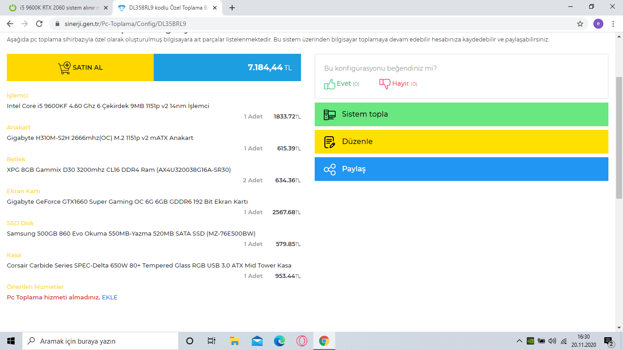Viewport: 623px width, 350px height.
Task: Click the Corsair Carbide Series SPEC-Delta name
Action: click(x=149, y=266)
